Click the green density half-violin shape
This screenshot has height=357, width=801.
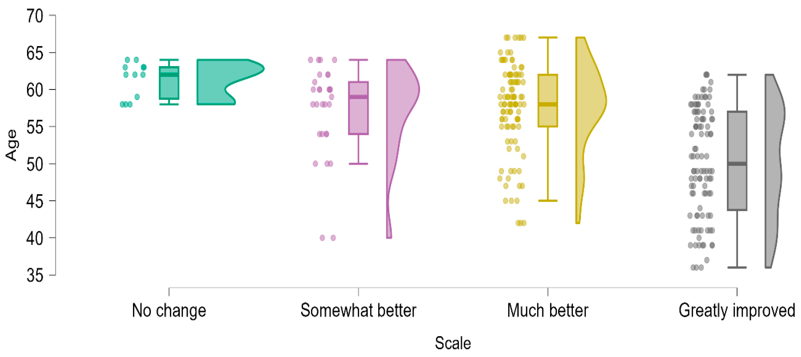[218, 82]
